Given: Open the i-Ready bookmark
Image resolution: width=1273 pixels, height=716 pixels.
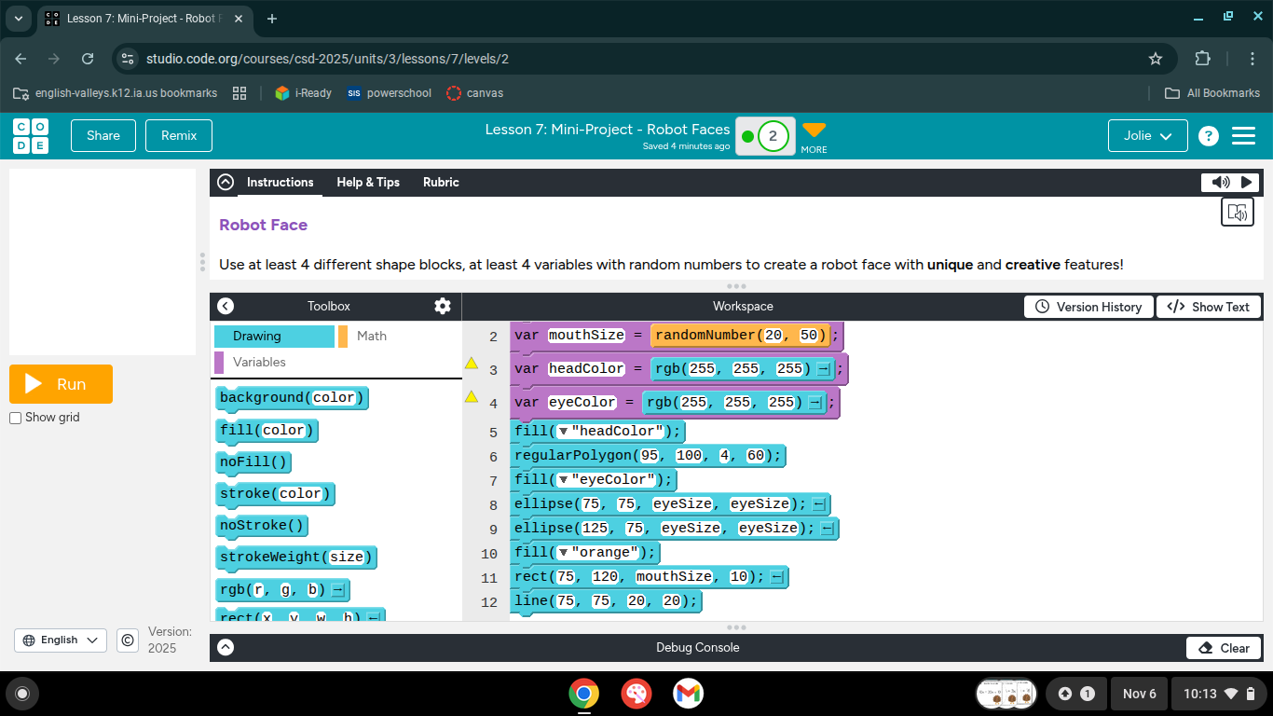Looking at the screenshot, I should (x=304, y=93).
